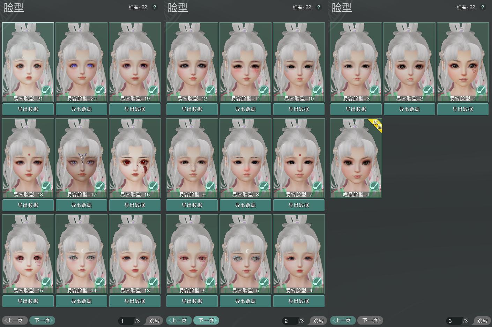
Task: Click 导出数据 under 易容脸型-5
Action: tap(246, 301)
